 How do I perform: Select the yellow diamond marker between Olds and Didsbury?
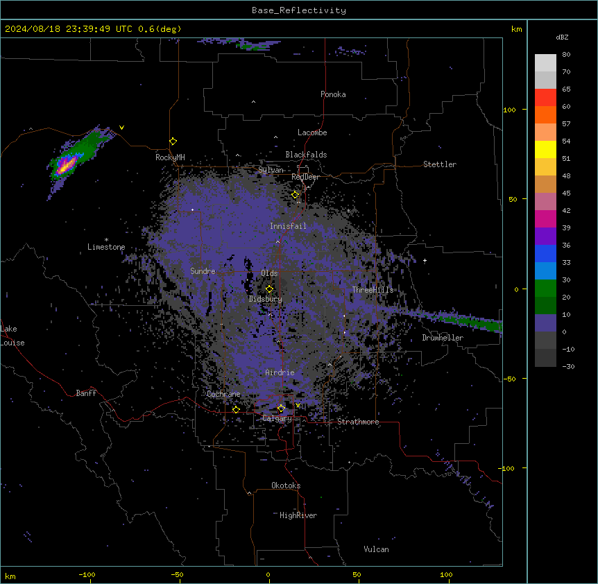[x=269, y=289]
